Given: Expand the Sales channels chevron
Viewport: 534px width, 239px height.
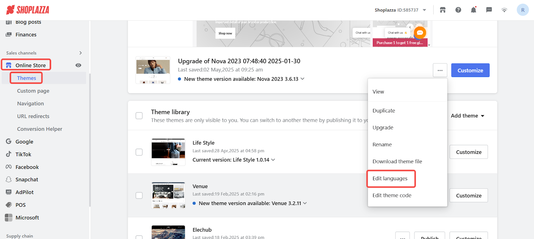Looking at the screenshot, I should 80,53.
